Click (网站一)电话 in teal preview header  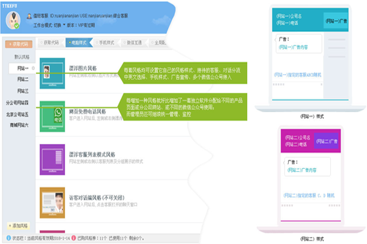tap(287, 23)
